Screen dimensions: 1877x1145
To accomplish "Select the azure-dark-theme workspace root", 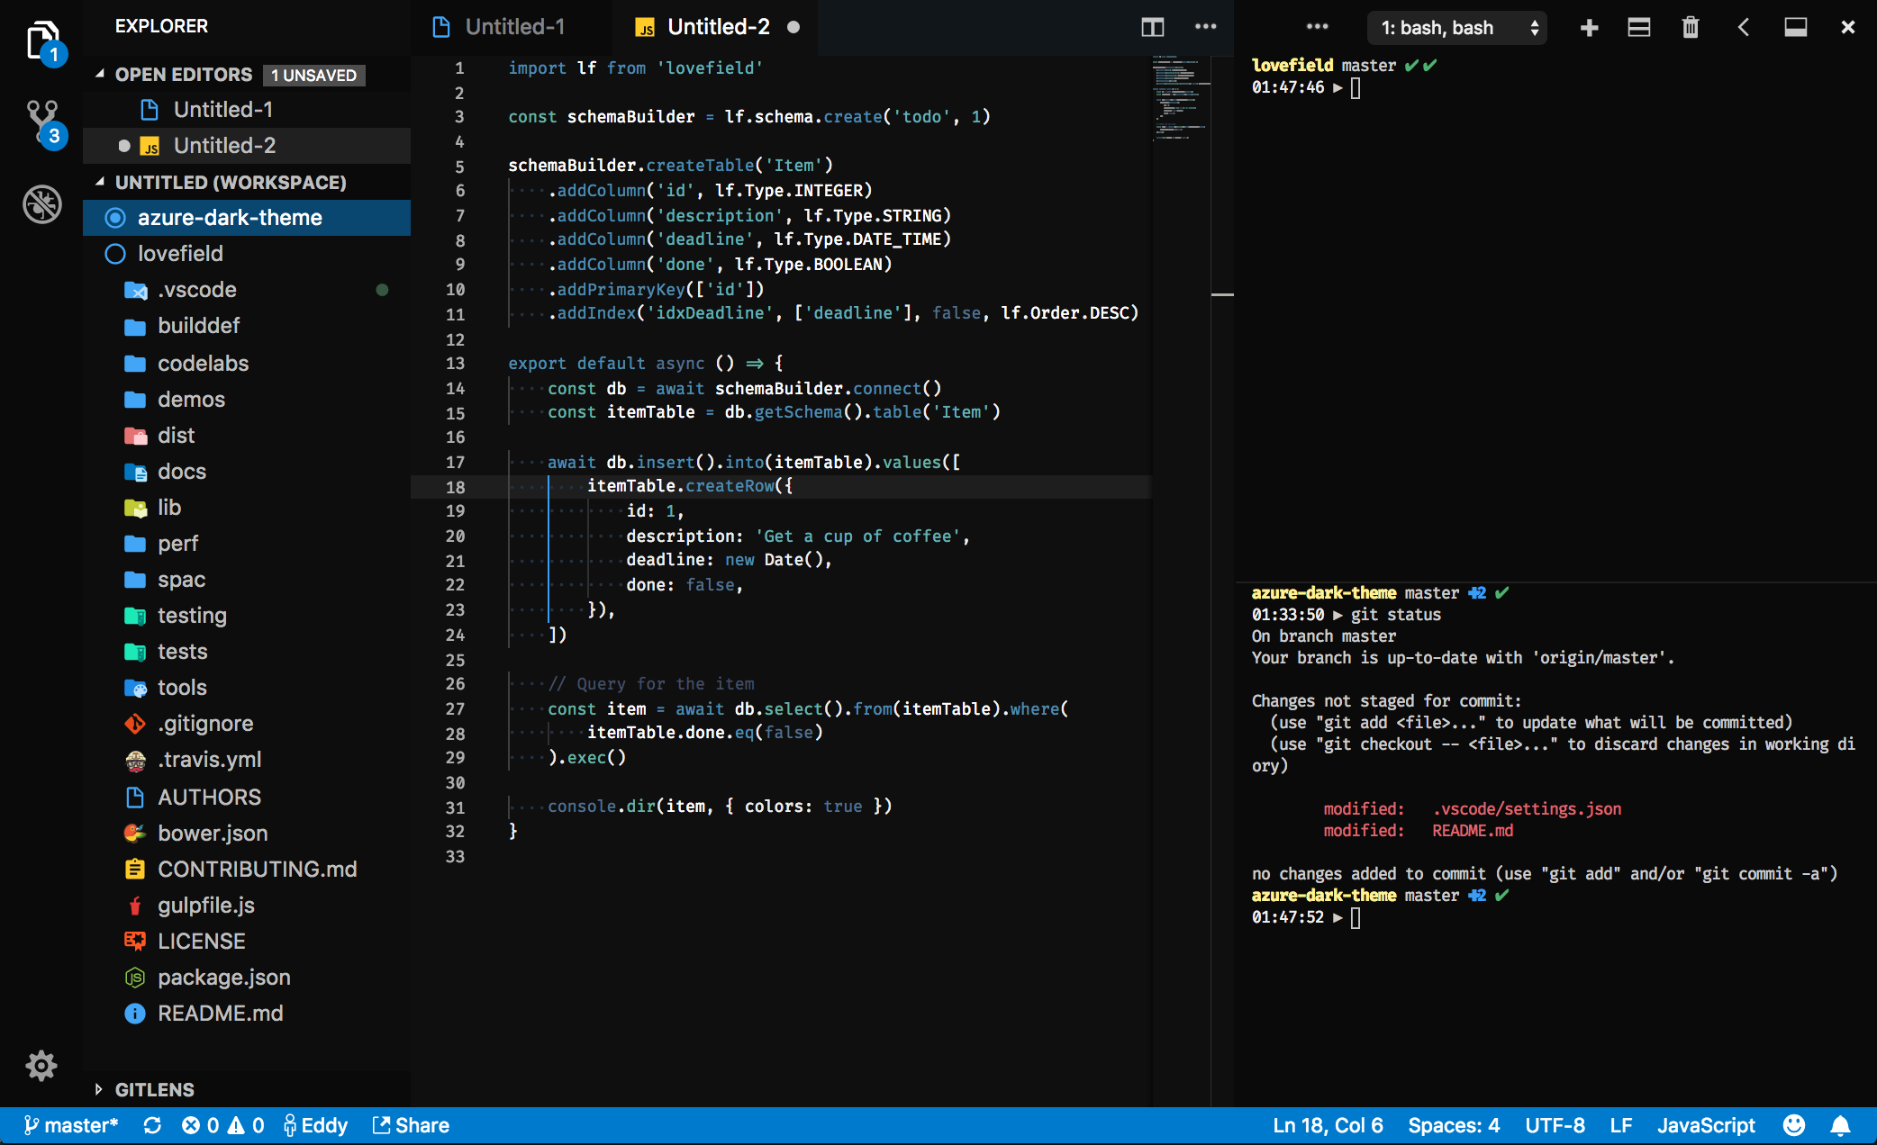I will [230, 218].
